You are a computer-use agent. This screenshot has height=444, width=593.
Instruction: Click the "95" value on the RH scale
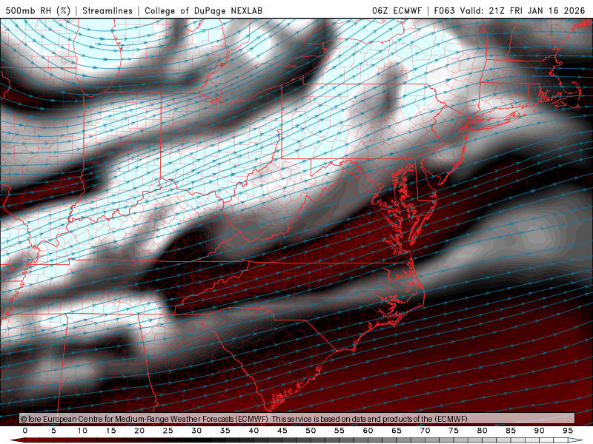coord(568,431)
